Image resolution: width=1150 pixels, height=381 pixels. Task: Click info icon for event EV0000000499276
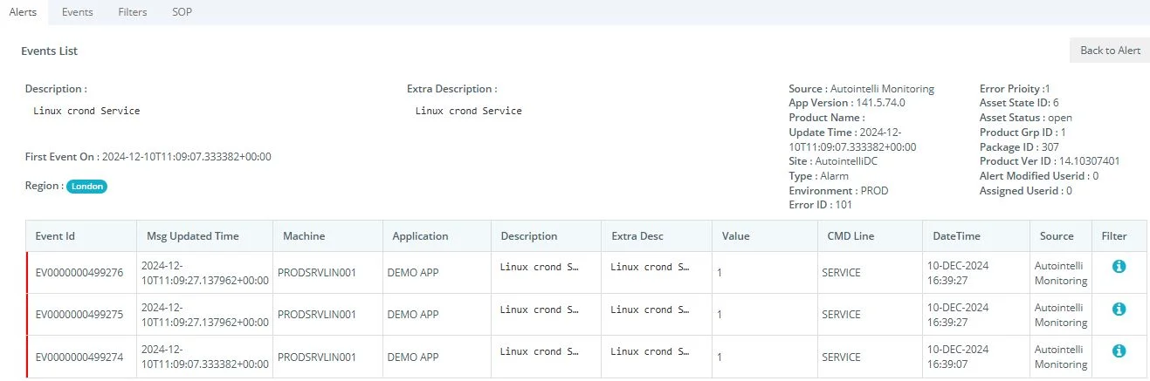1119,267
